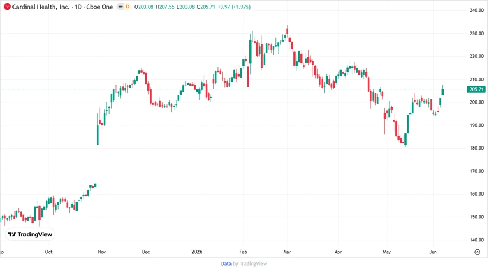Open the TradingView logo link
This screenshot has width=488, height=270.
click(x=30, y=235)
